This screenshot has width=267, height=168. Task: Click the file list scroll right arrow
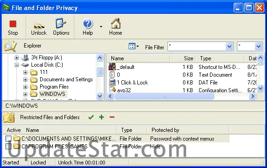tap(252, 96)
